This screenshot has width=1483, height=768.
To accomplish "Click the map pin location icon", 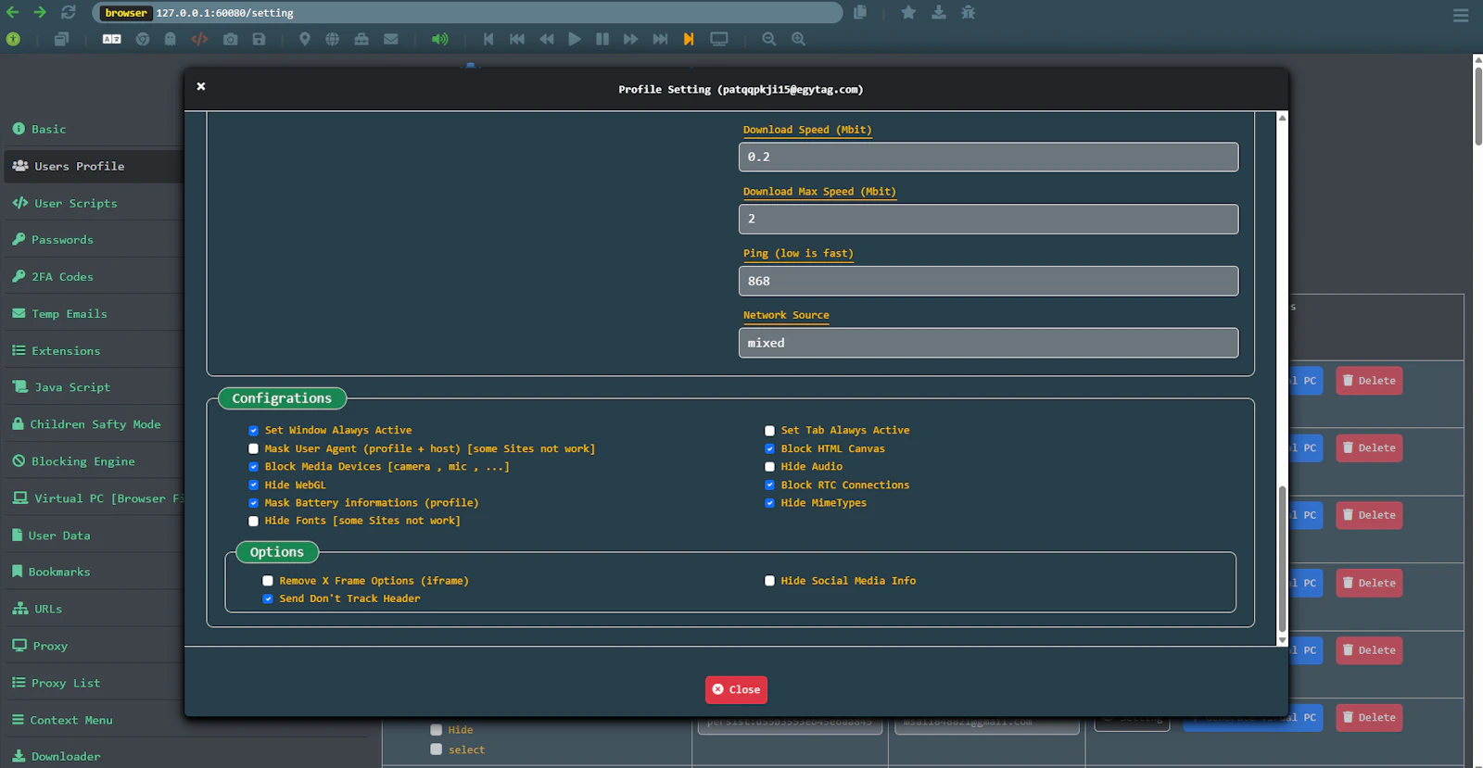I will [x=305, y=39].
